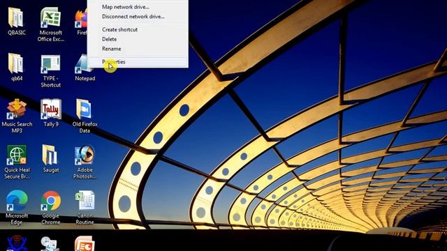Choose Delete in the context menu
The image size is (447, 251).
[x=138, y=39]
